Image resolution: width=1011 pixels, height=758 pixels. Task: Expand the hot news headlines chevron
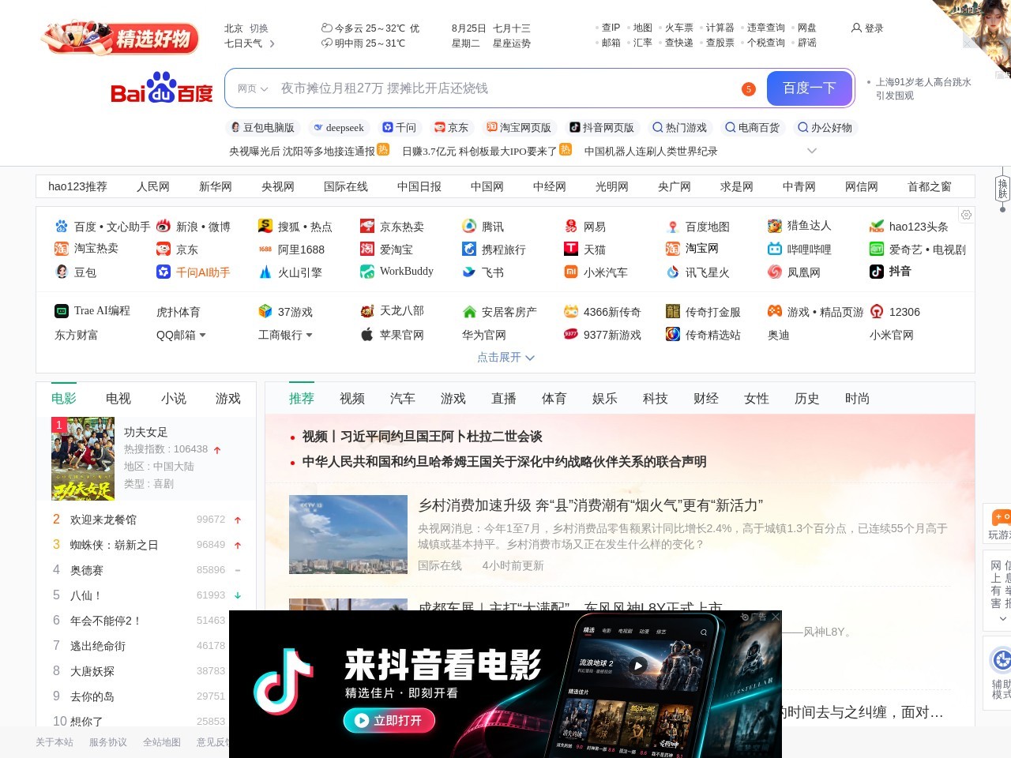click(x=811, y=150)
